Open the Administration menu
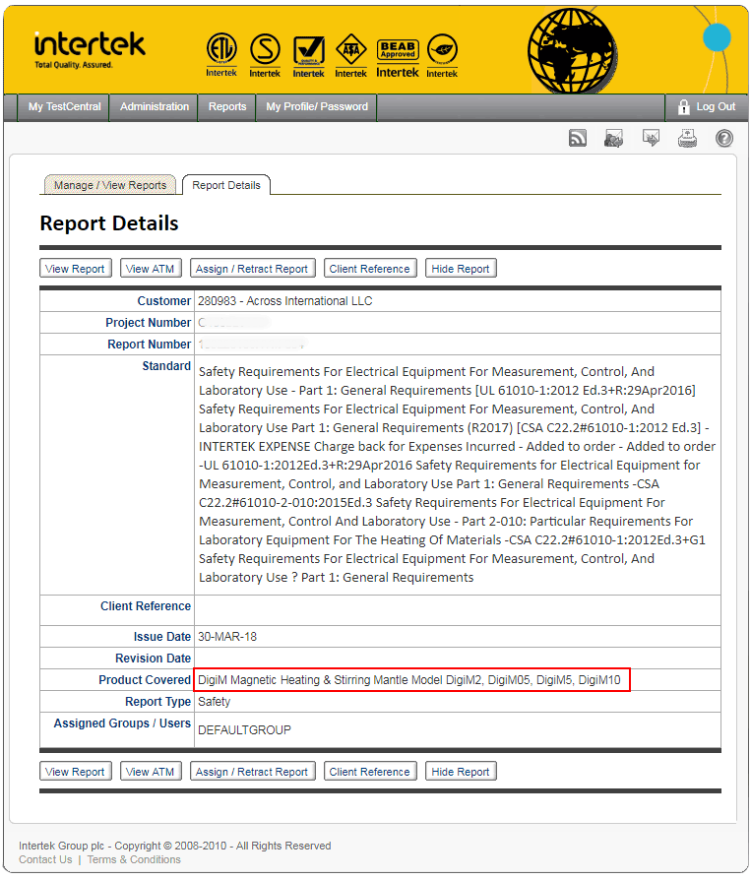This screenshot has width=751, height=880. coord(155,106)
